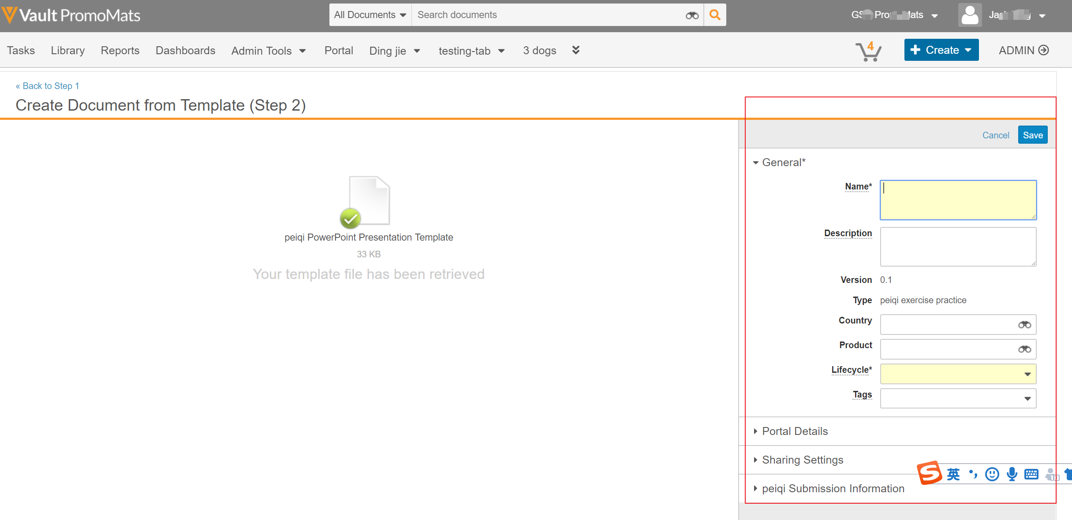Image resolution: width=1072 pixels, height=520 pixels.
Task: Click the orange search magnifier icon
Action: click(715, 15)
